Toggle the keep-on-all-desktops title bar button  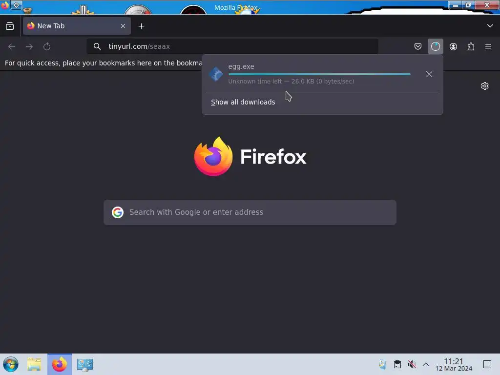point(16,5)
